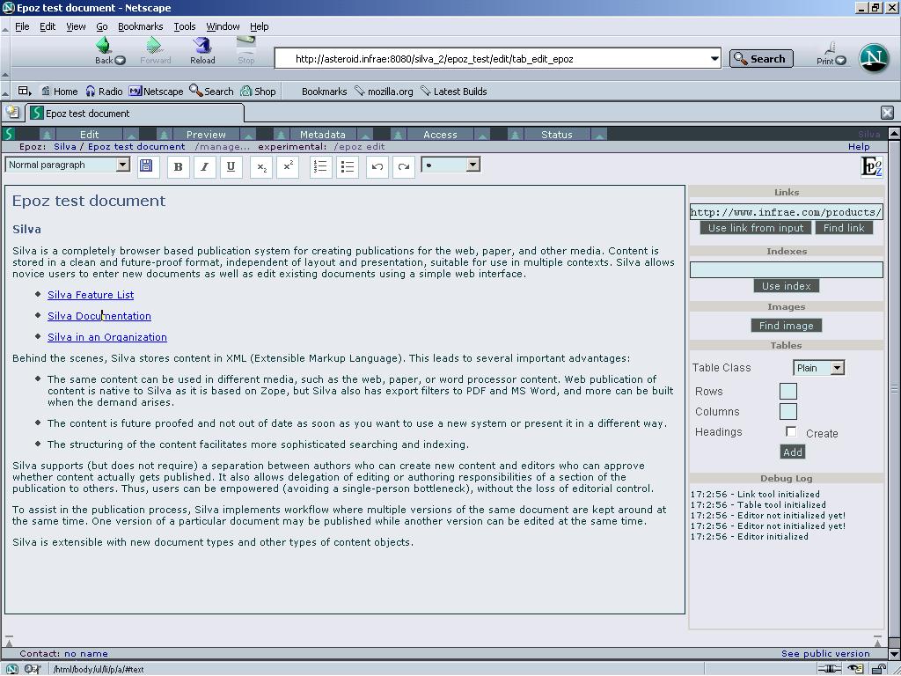Open the Silva Feature List link
Image resolution: width=901 pixels, height=676 pixels.
click(x=91, y=295)
